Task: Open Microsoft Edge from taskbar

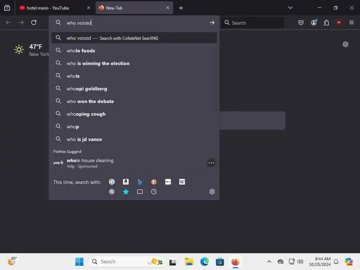Action: click(204, 262)
